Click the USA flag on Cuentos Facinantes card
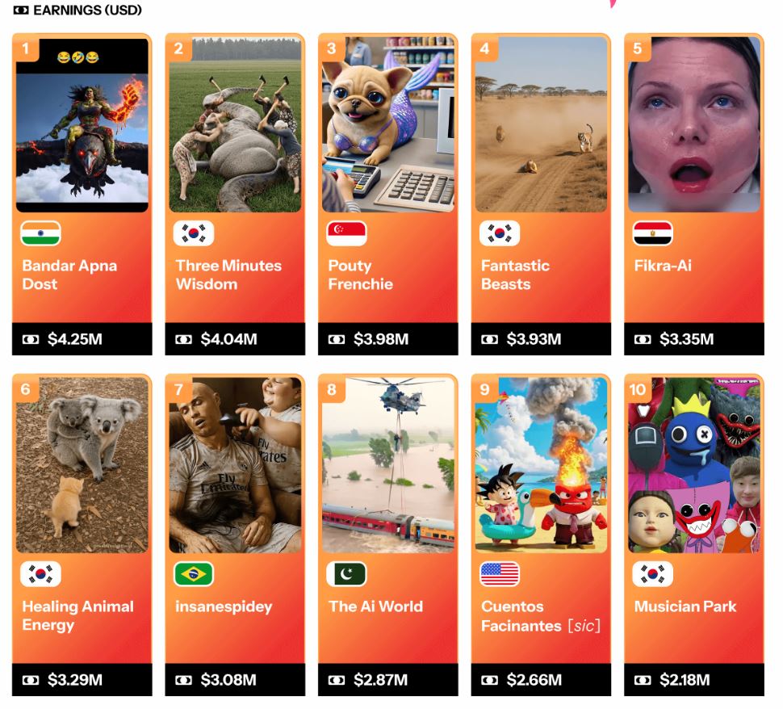Screen dimensions: 783x709 500,574
